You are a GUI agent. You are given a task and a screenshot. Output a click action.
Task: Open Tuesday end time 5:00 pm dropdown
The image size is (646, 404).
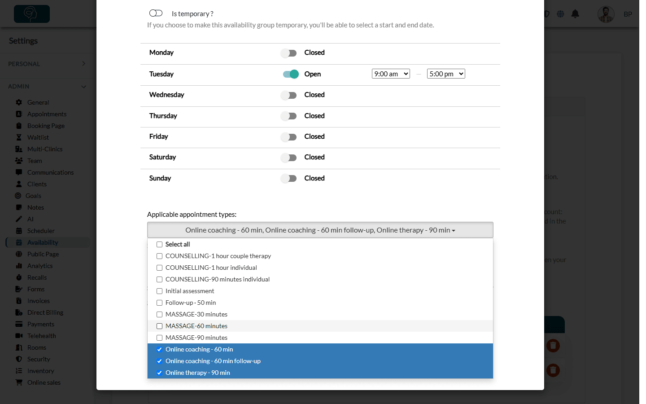(446, 74)
